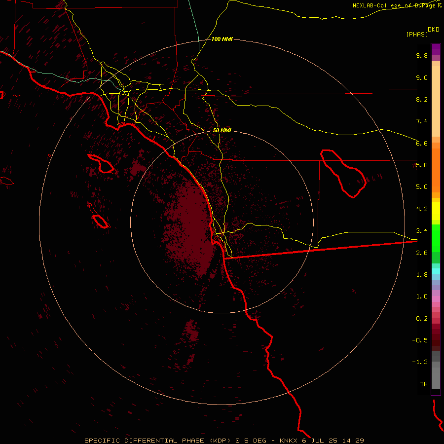Click the 50 NMI range ring label
Viewport: 444px width, 444px height.
[222, 131]
